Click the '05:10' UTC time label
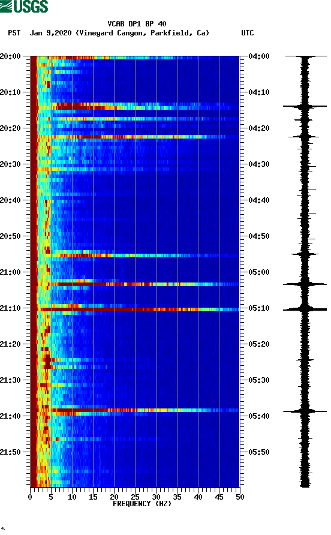This screenshot has height=535, width=331. tap(259, 308)
